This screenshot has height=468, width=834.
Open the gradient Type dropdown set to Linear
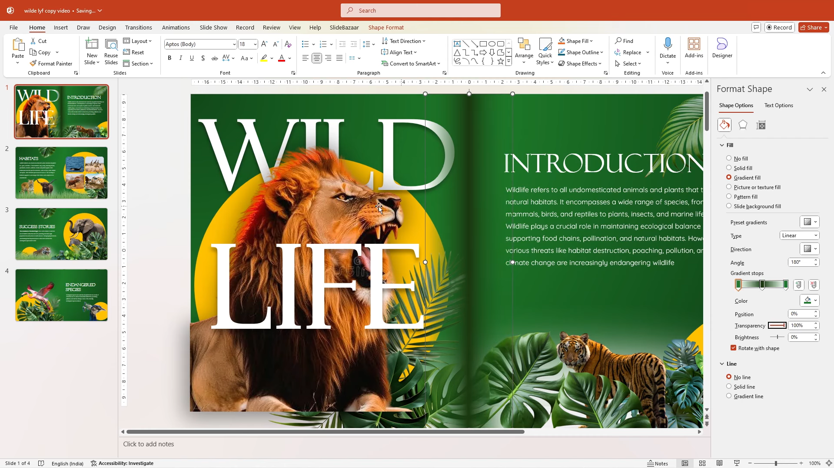point(799,235)
